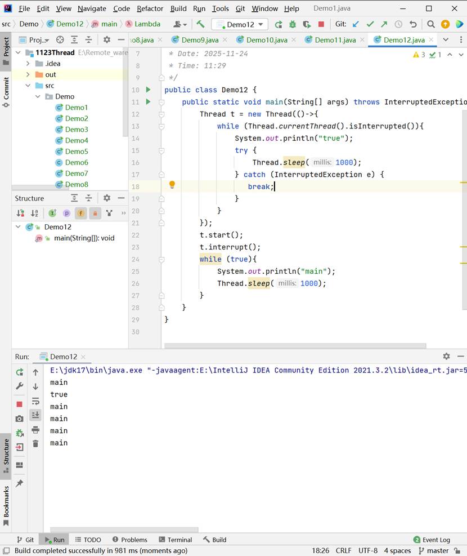
Task: Open Project panel settings gear
Action: click(x=106, y=39)
